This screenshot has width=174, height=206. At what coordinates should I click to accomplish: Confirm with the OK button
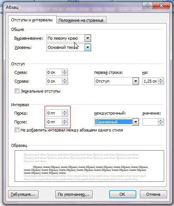tap(123, 194)
